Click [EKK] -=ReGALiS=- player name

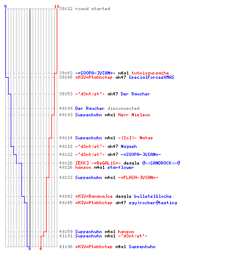coord(98,163)
